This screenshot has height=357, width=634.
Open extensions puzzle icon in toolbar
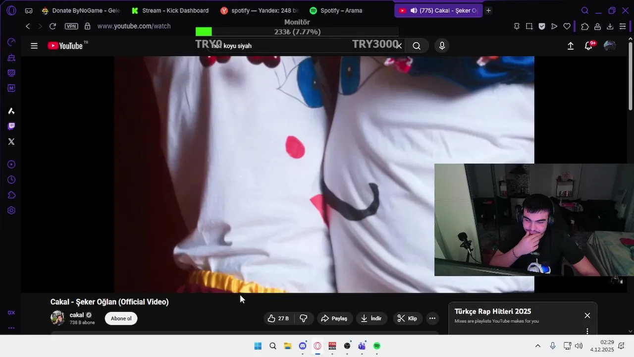coord(585,26)
